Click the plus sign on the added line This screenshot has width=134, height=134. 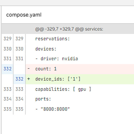coord(29,79)
